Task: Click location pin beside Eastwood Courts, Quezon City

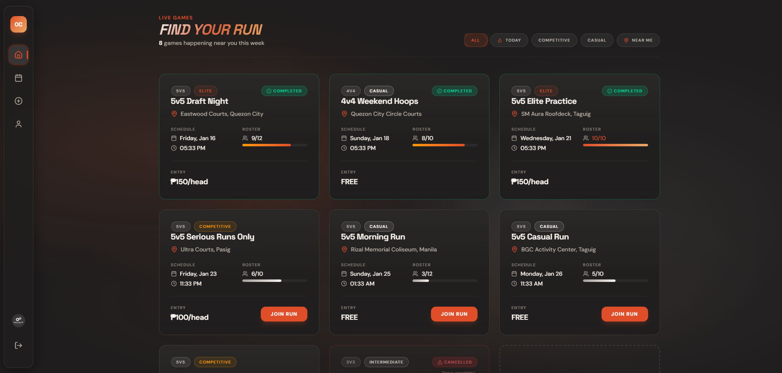Action: [174, 114]
